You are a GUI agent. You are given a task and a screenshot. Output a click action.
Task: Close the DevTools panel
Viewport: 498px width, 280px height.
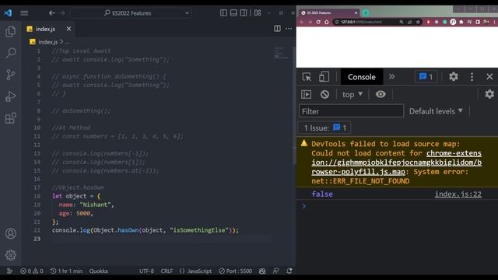tap(489, 76)
